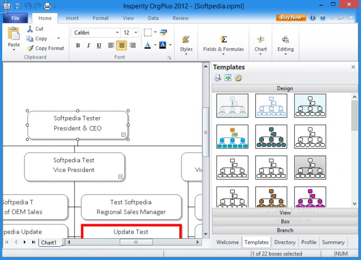Open the font color dropdown arrow
361x260 pixels.
[155, 45]
